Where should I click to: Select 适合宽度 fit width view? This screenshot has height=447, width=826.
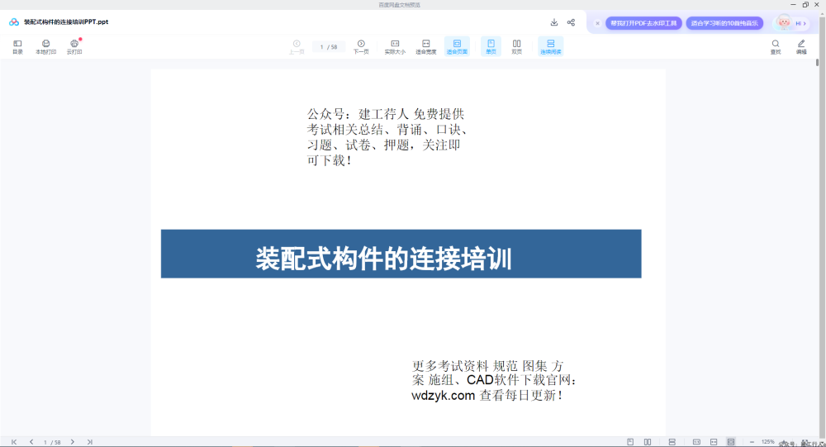click(x=425, y=47)
